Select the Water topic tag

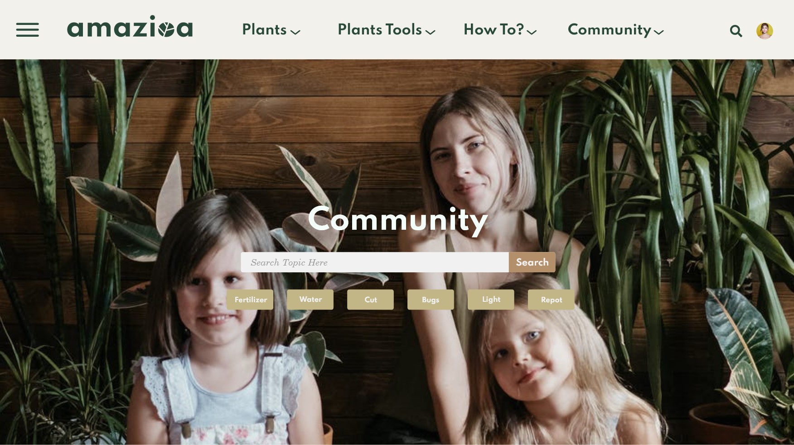point(310,300)
